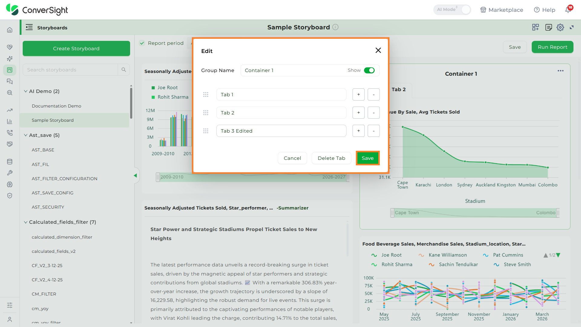This screenshot has width=581, height=327.
Task: Open the Home icon in left sidebar
Action: [x=10, y=30]
